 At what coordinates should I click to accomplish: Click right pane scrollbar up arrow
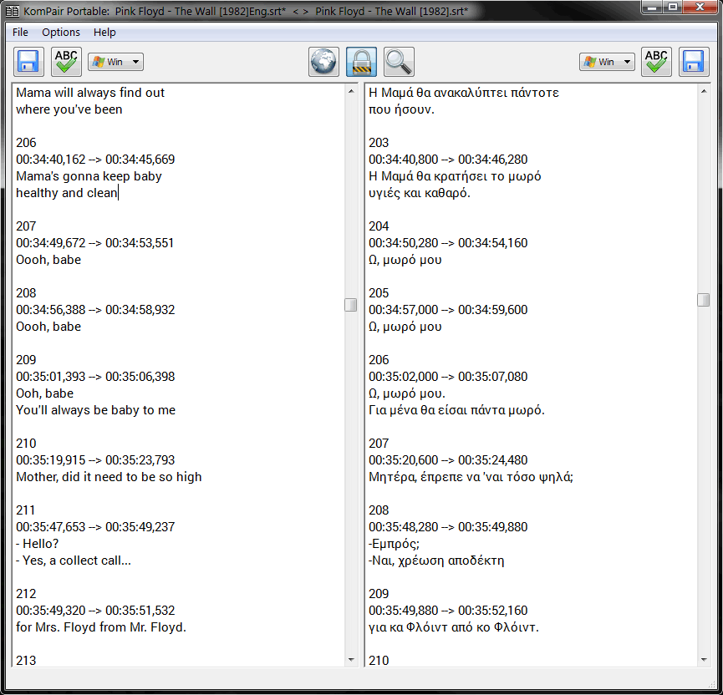704,91
